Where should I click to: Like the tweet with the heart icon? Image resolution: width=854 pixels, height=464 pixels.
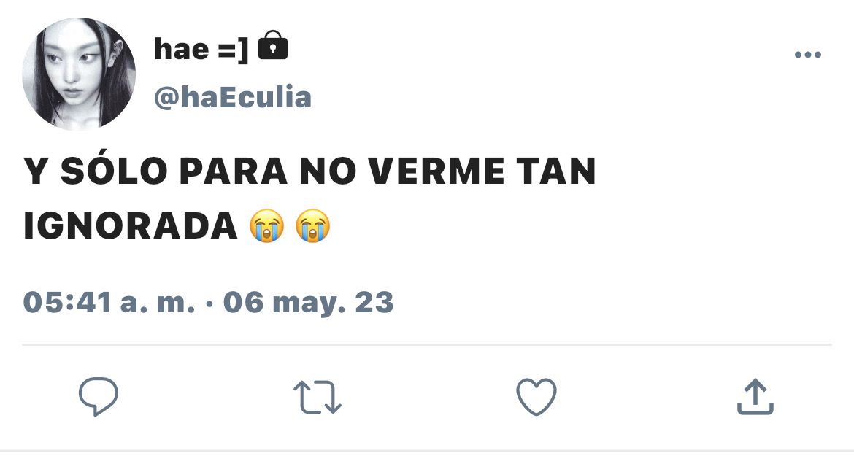(x=536, y=396)
